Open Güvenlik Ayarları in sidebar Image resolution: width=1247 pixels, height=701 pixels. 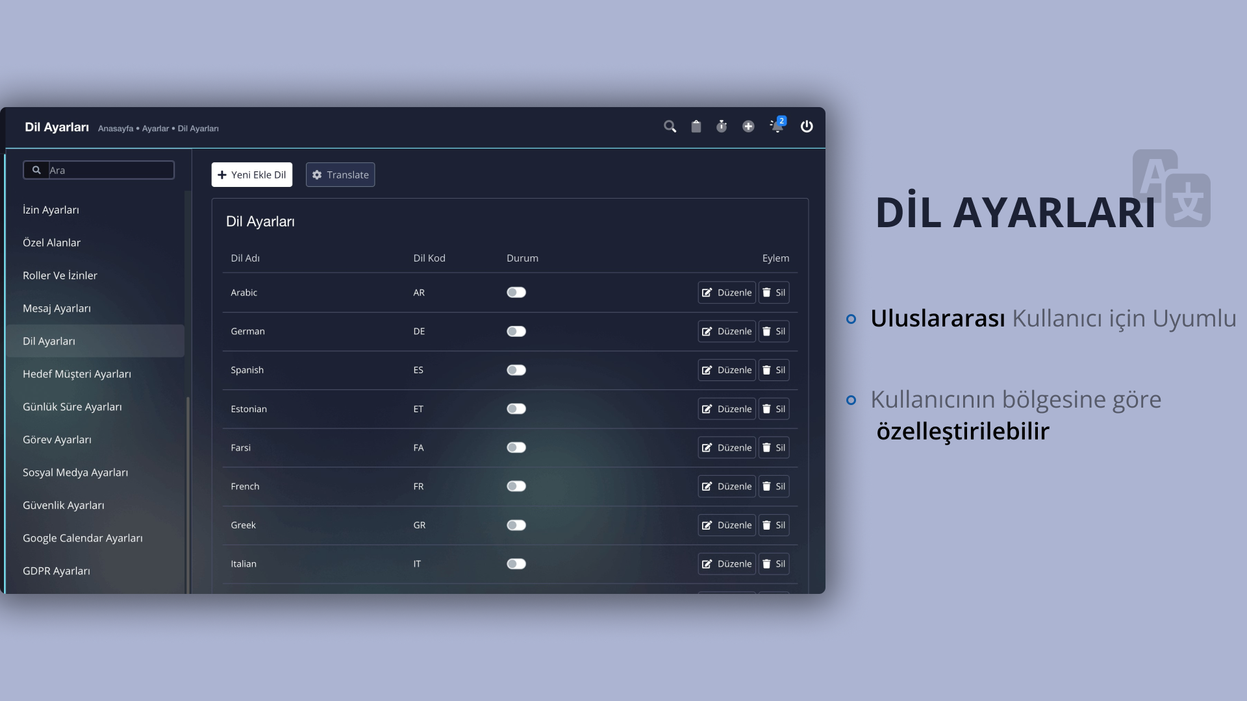(x=64, y=505)
